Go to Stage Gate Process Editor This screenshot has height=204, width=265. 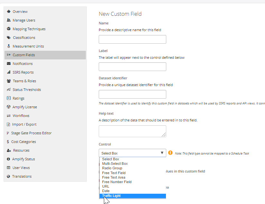pyautogui.click(x=31, y=133)
